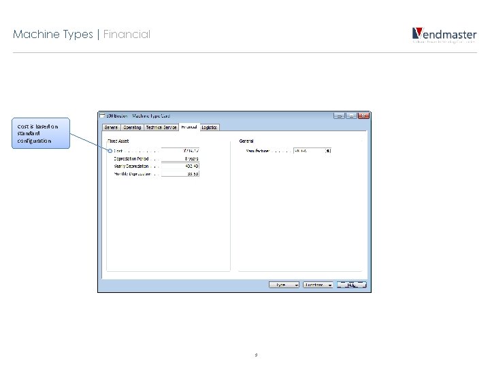This screenshot has height=367, width=490.
Task: Click the Machine Type Card window icon
Action: point(102,116)
